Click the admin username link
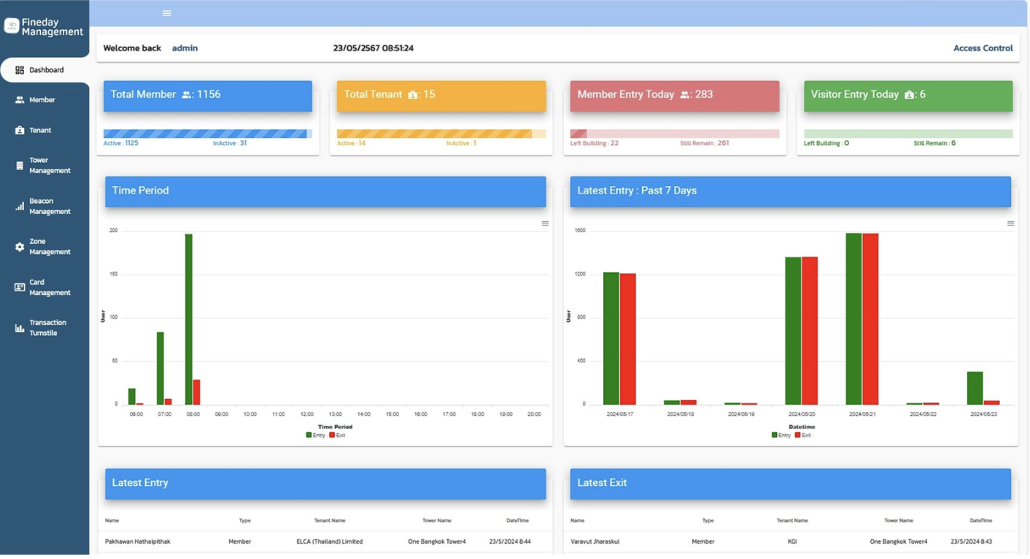Screen dimensions: 1030x559 click(185, 48)
